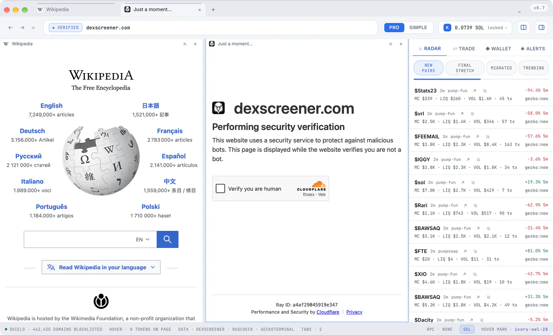Screen dimensions: 553x335
Task: Copy the $FEEMAIL token address
Action: click(488, 136)
